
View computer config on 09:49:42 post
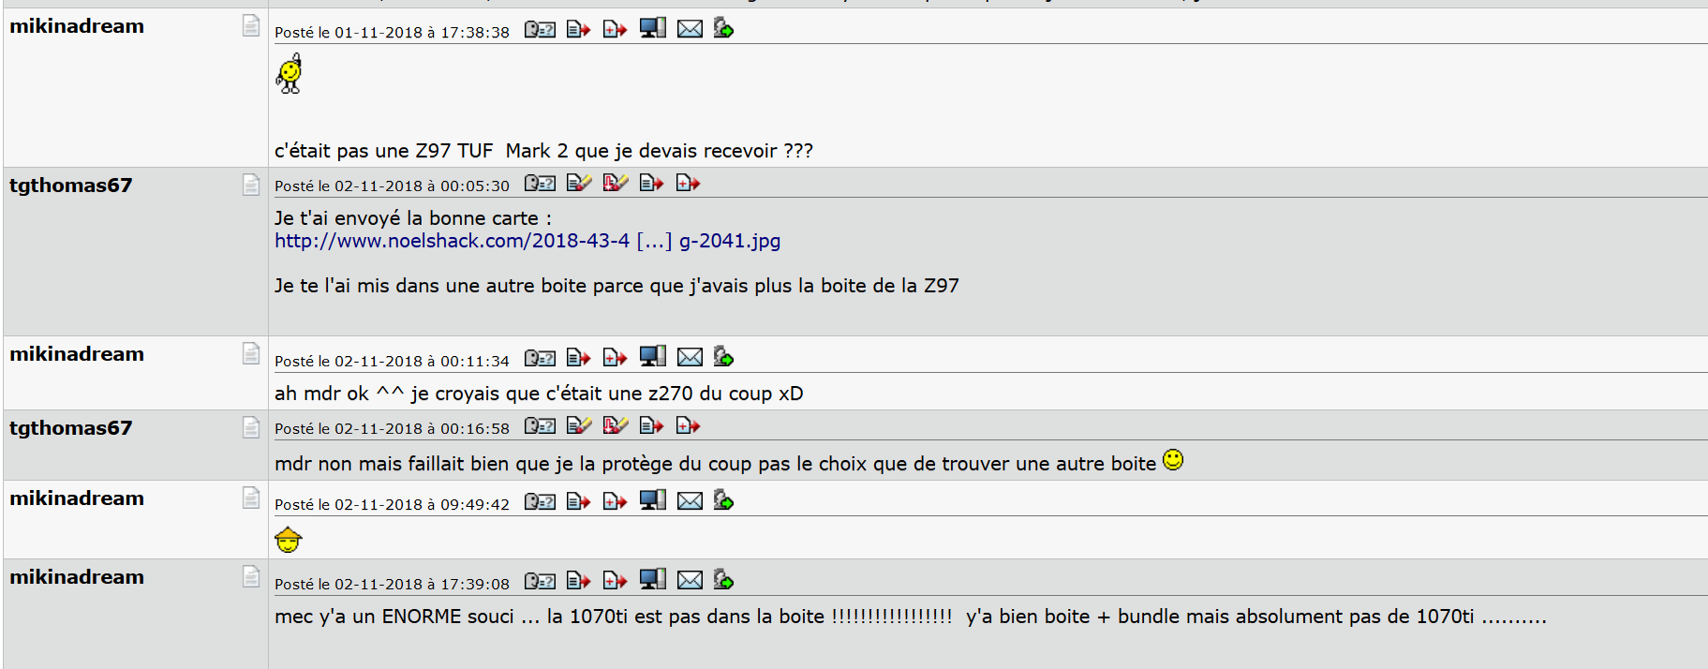click(652, 500)
